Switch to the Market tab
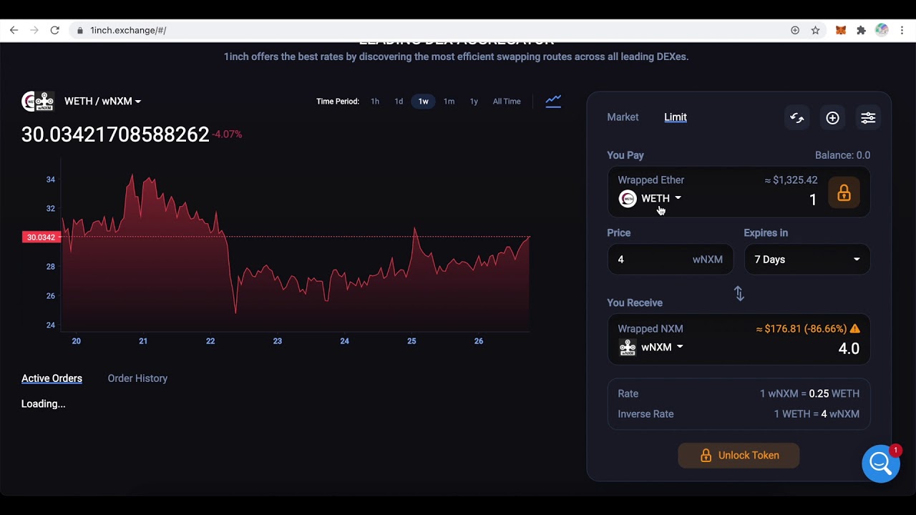The image size is (916, 515). click(623, 117)
